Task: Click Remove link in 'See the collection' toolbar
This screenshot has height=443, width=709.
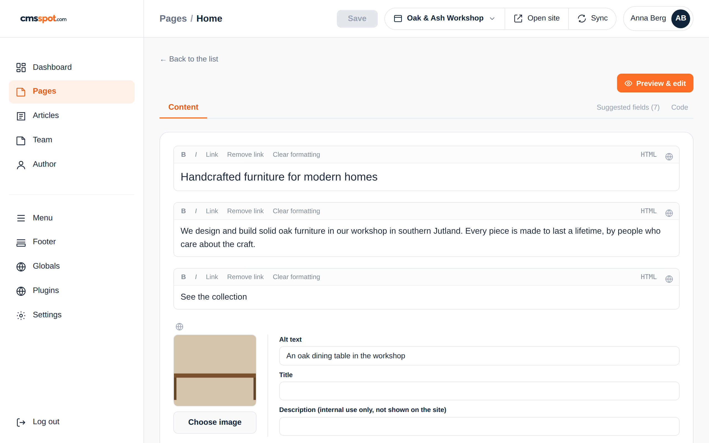Action: 245,277
